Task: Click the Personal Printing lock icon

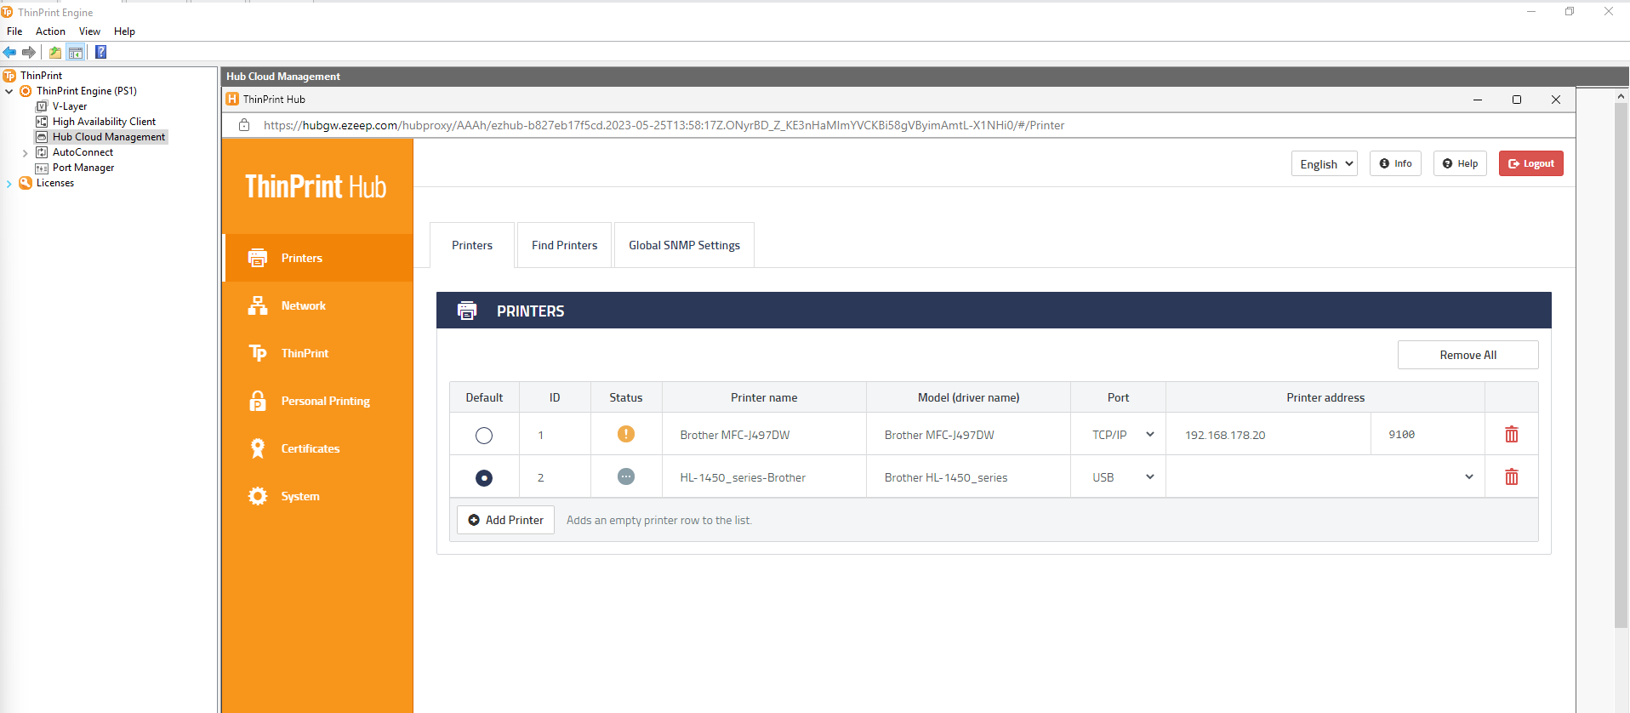Action: tap(258, 401)
